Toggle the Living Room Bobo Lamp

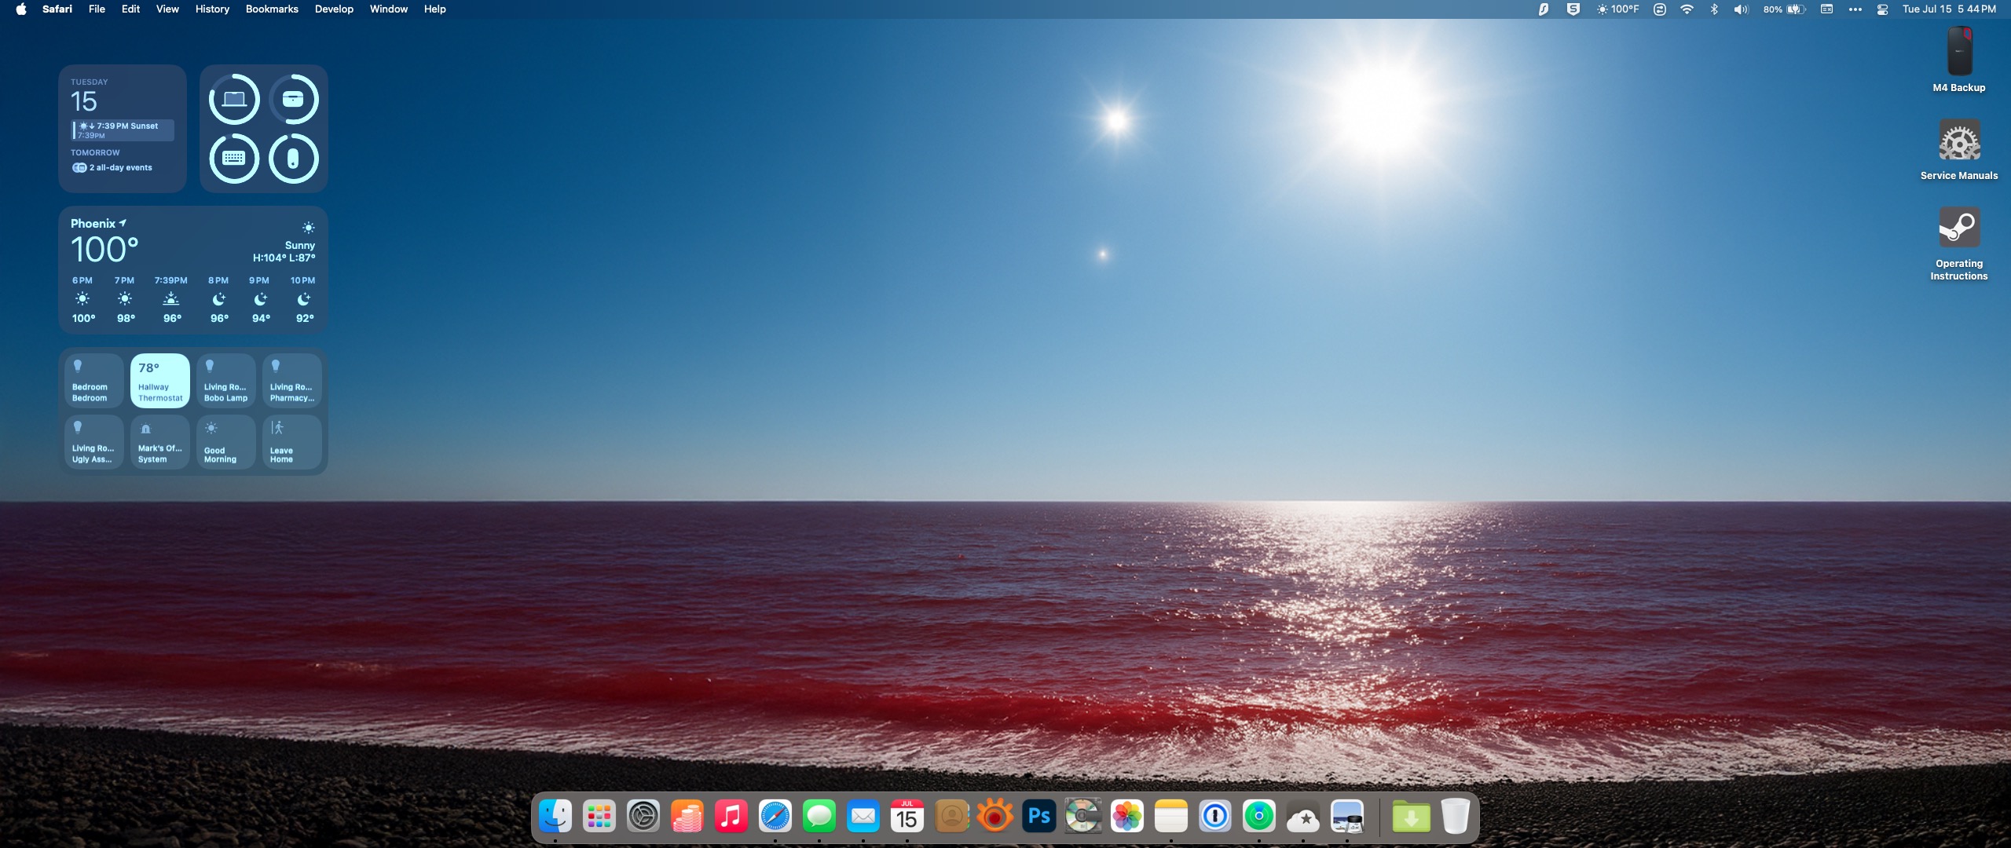(x=225, y=381)
